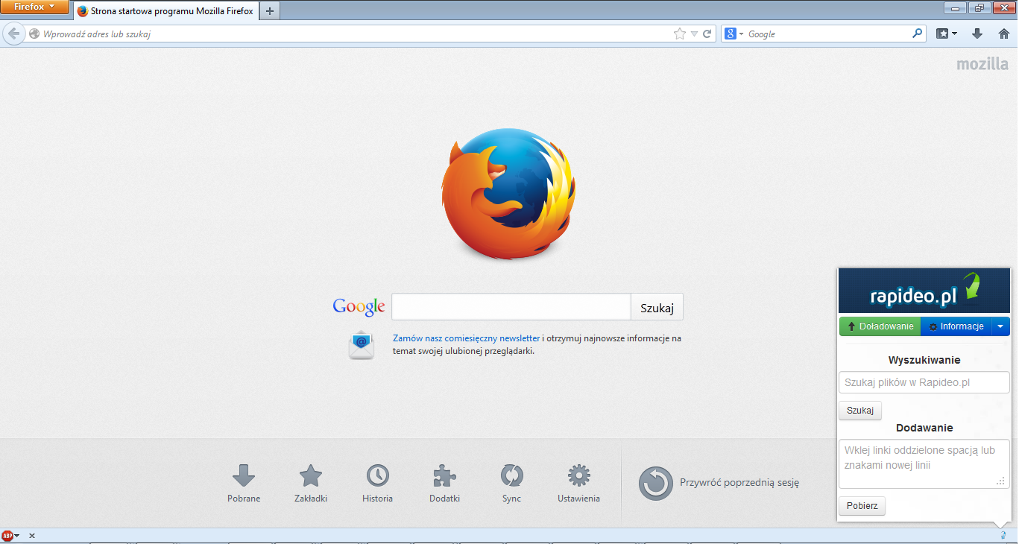Click the newsletter envelope icon
The image size is (1019, 544).
(362, 344)
